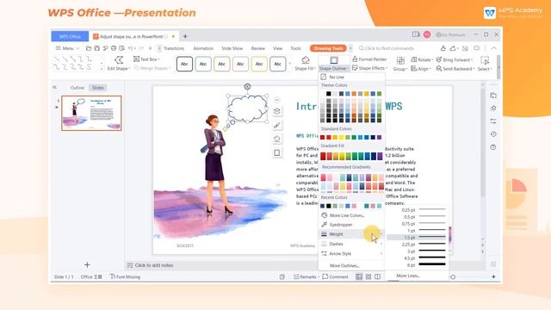
Task: Pick the red standard color swatch
Action: pyautogui.click(x=329, y=138)
